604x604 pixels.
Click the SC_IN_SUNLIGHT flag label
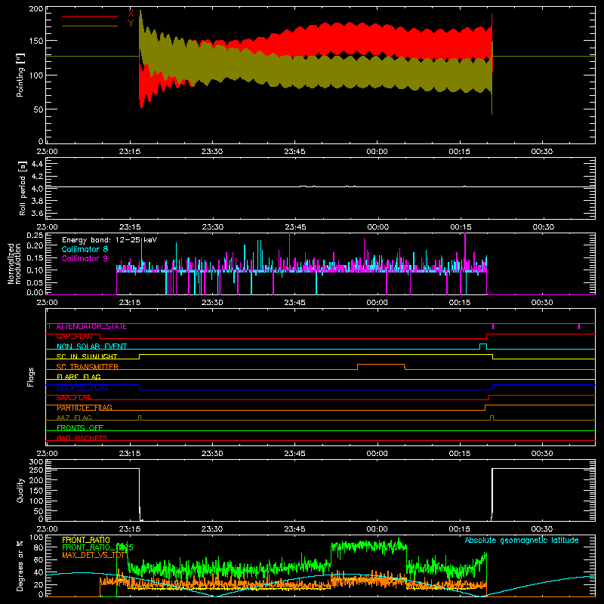[x=87, y=356]
